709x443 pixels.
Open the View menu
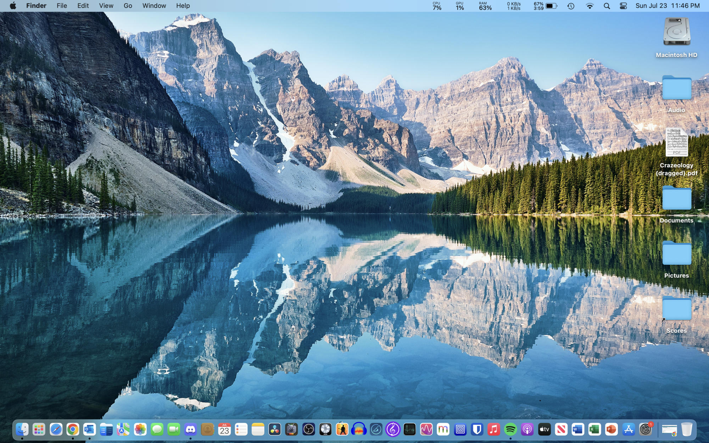click(x=106, y=6)
